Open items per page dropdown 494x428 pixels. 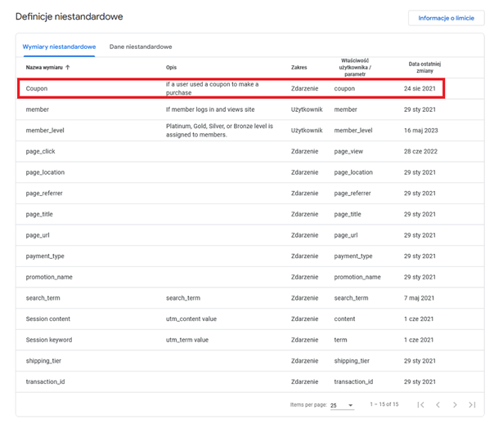click(x=340, y=405)
